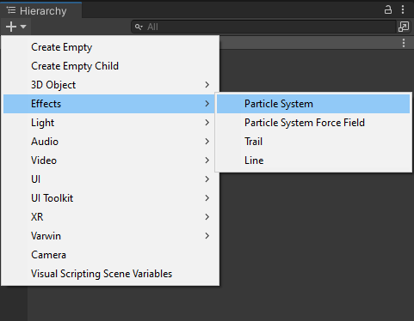Screen dimensions: 414x321
Task: Open the dropdown arrow beside plus
Action: click(23, 27)
